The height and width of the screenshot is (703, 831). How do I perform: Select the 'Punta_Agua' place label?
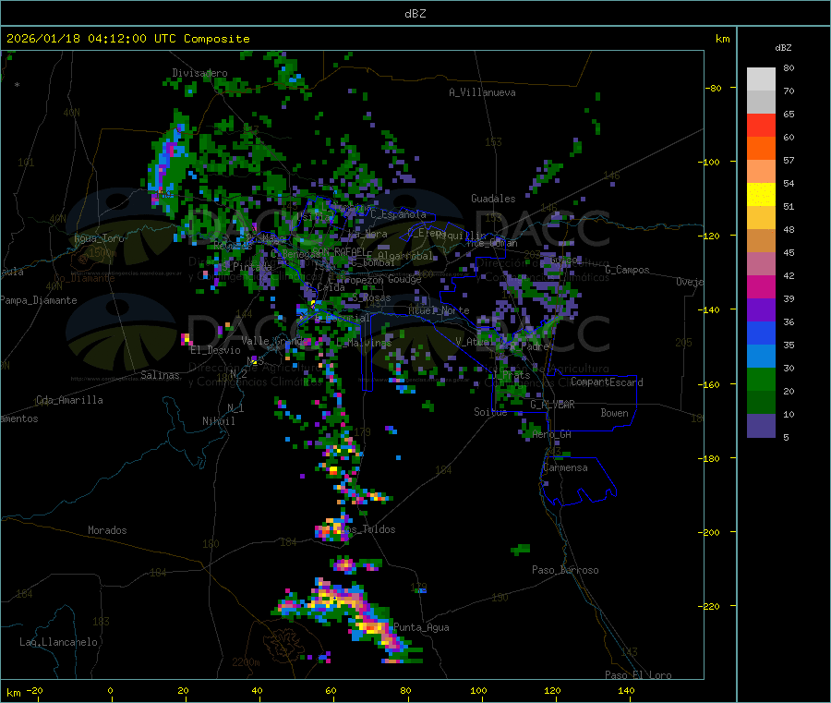click(421, 627)
